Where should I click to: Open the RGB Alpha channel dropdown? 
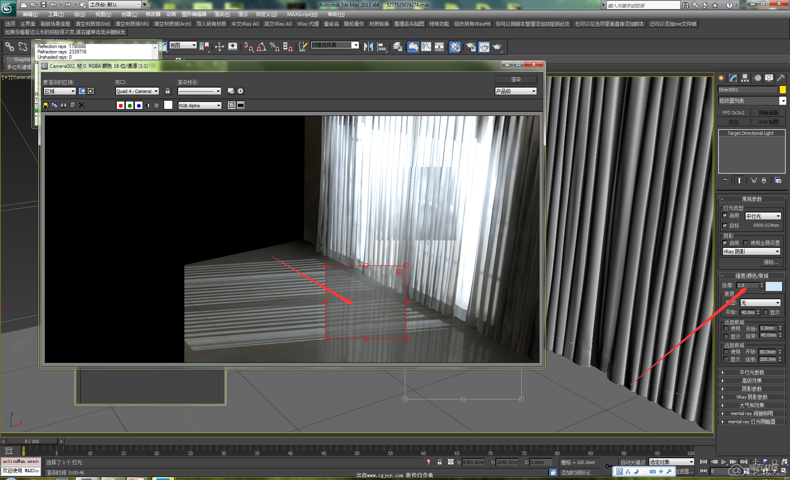(x=200, y=106)
